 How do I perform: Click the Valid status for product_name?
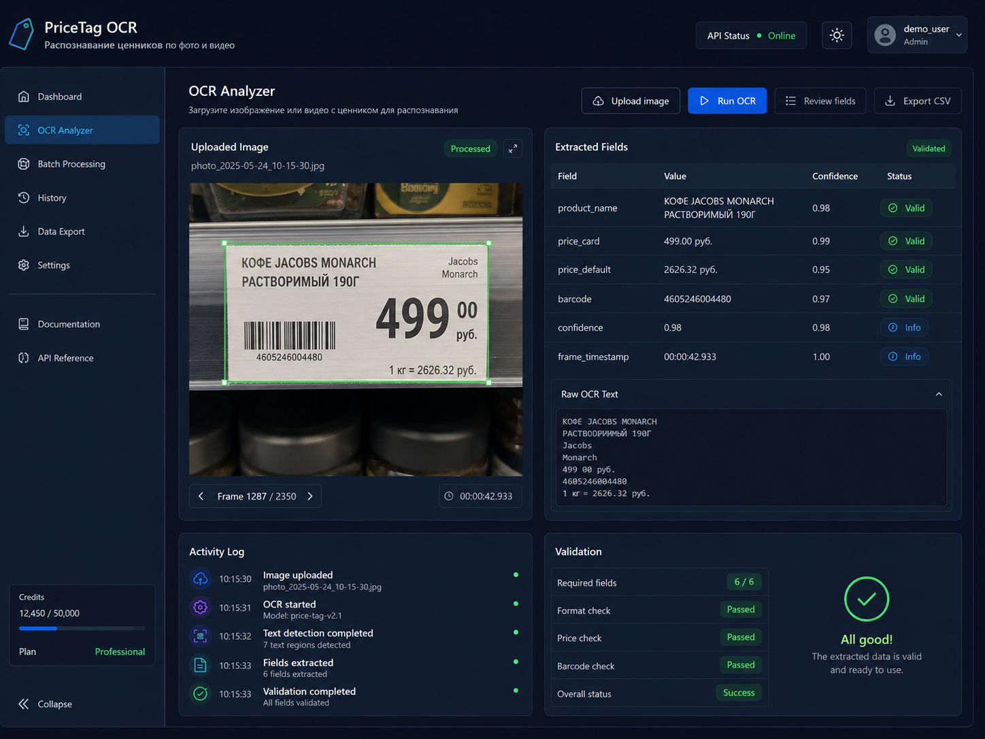point(906,208)
